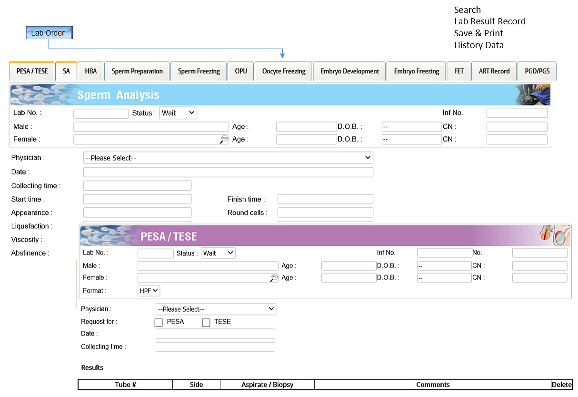Click the Male name field in Sperm Analysis
The width and height of the screenshot is (578, 397).
[151, 127]
